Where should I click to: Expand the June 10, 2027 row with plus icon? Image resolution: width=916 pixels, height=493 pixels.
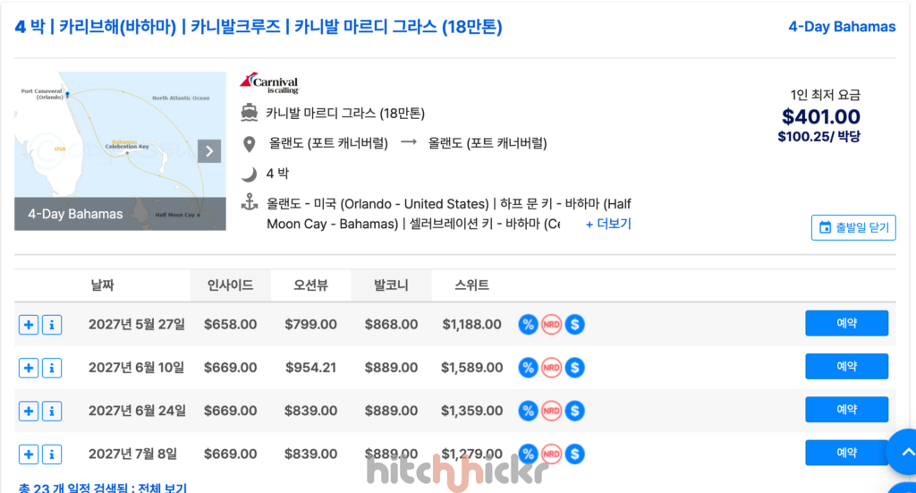tap(29, 368)
